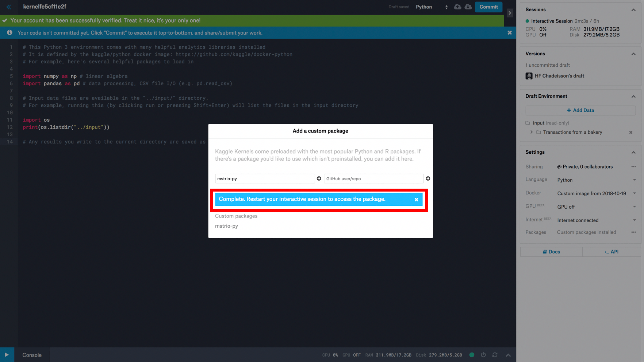Click the power icon in the status bar

(x=483, y=355)
